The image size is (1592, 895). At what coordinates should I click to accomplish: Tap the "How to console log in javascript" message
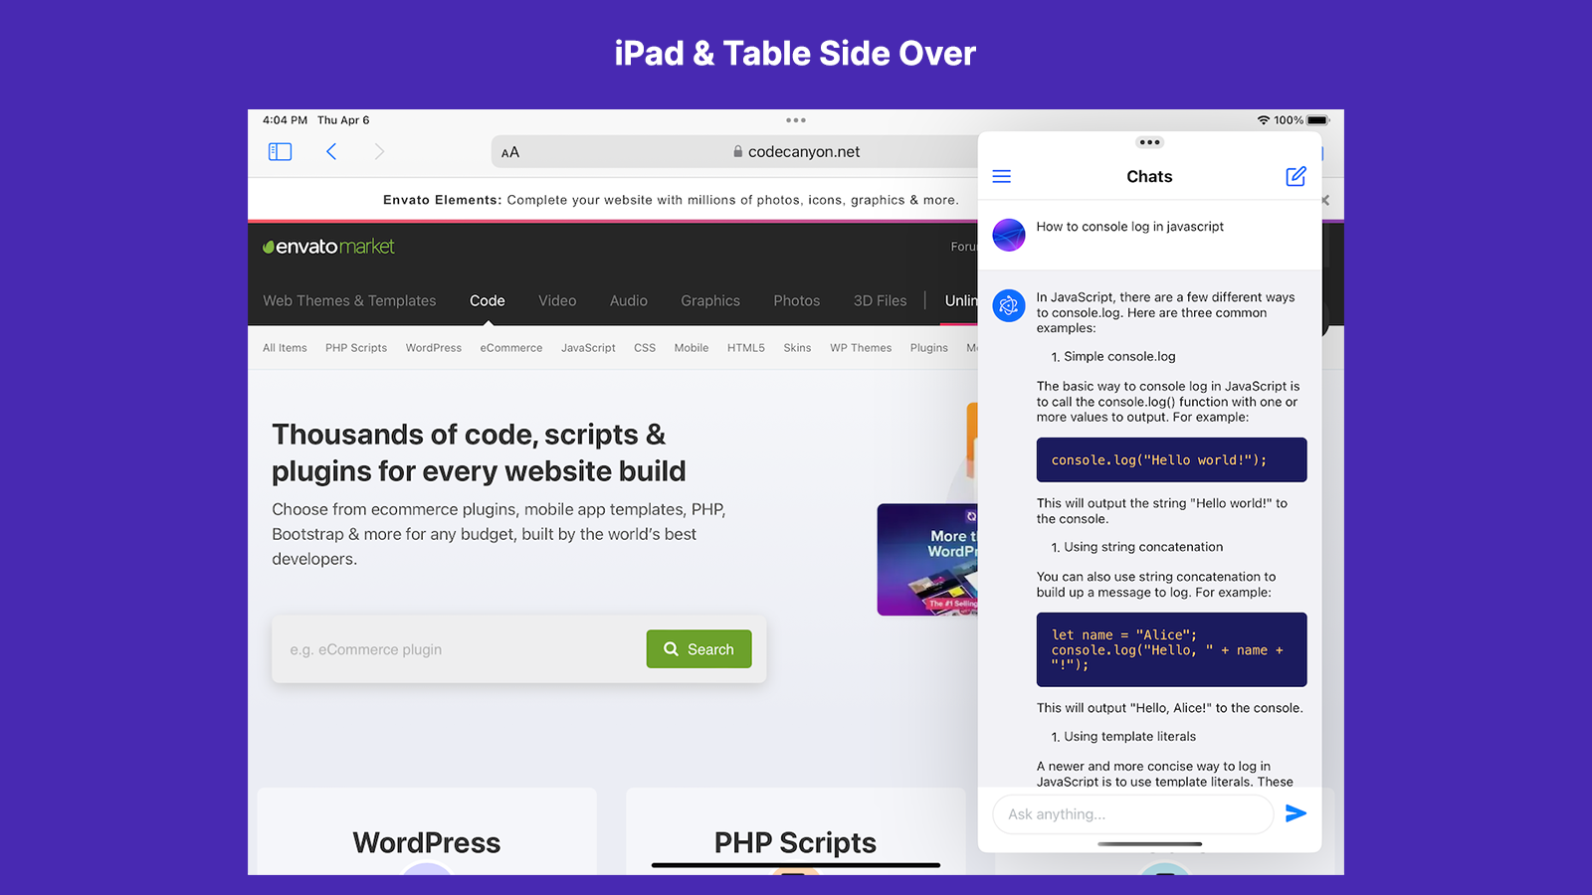1130,227
